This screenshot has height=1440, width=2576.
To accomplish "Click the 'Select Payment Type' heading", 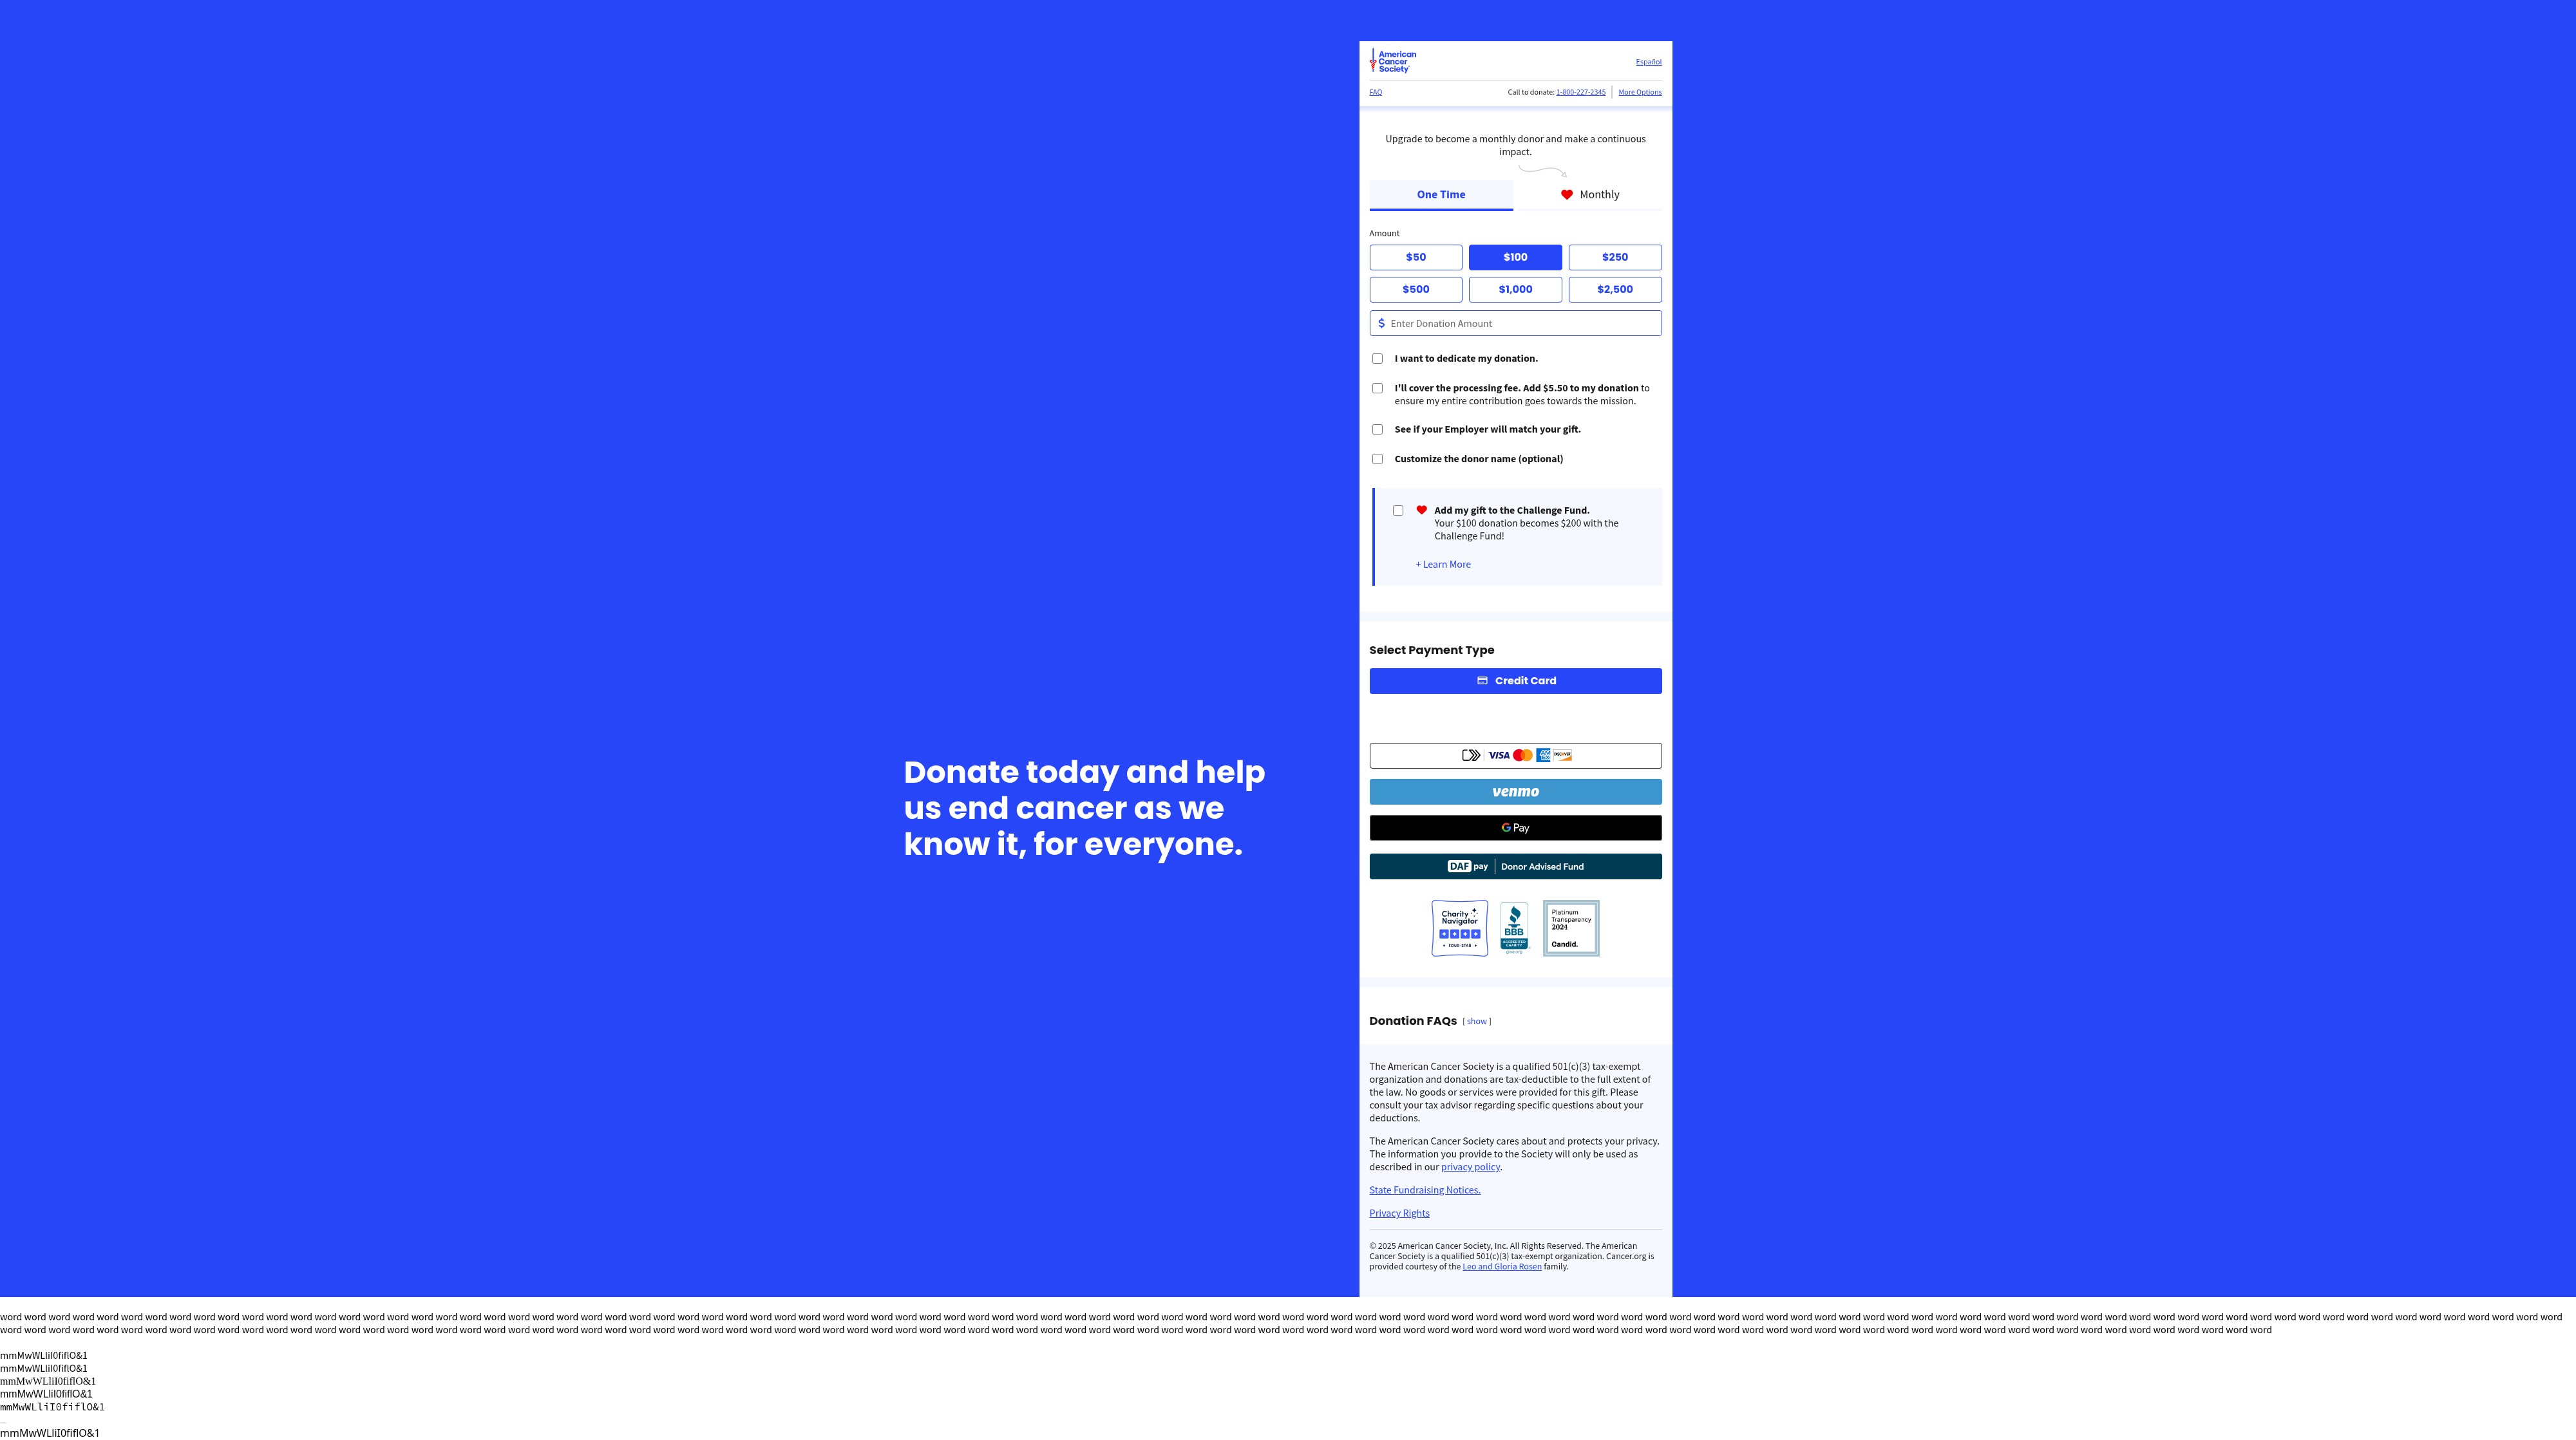I will coord(1431,651).
